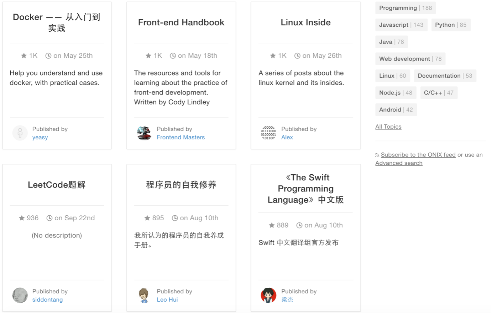Image resolution: width=492 pixels, height=313 pixels.
Task: Click Subscribe to the ONIX feed link
Action: [418, 155]
